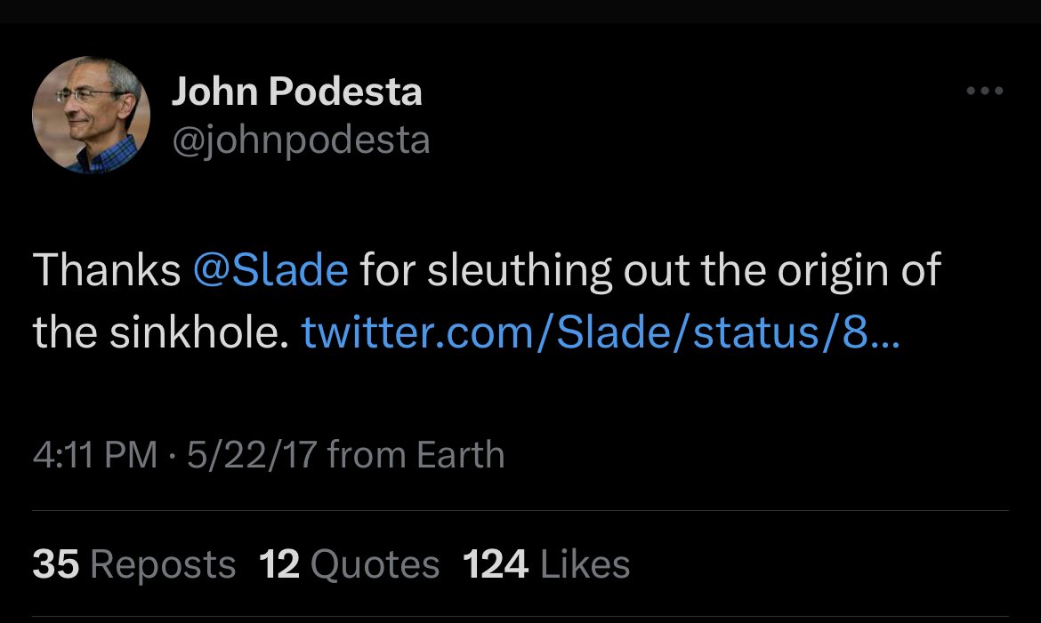
Task: Click the word "sleuthing" in the tweet
Action: click(520, 271)
